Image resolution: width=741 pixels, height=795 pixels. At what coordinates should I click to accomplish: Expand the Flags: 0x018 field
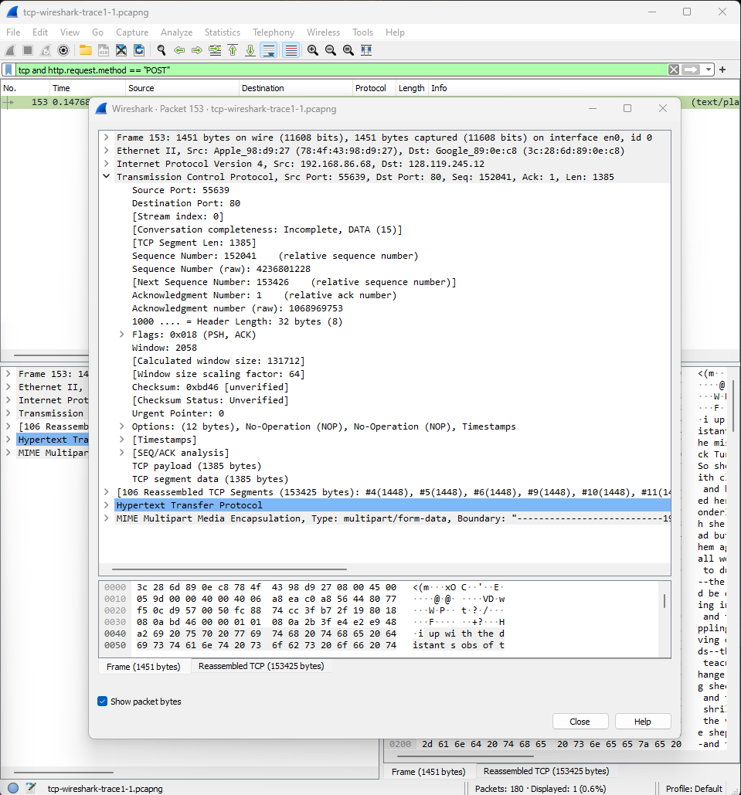click(122, 335)
